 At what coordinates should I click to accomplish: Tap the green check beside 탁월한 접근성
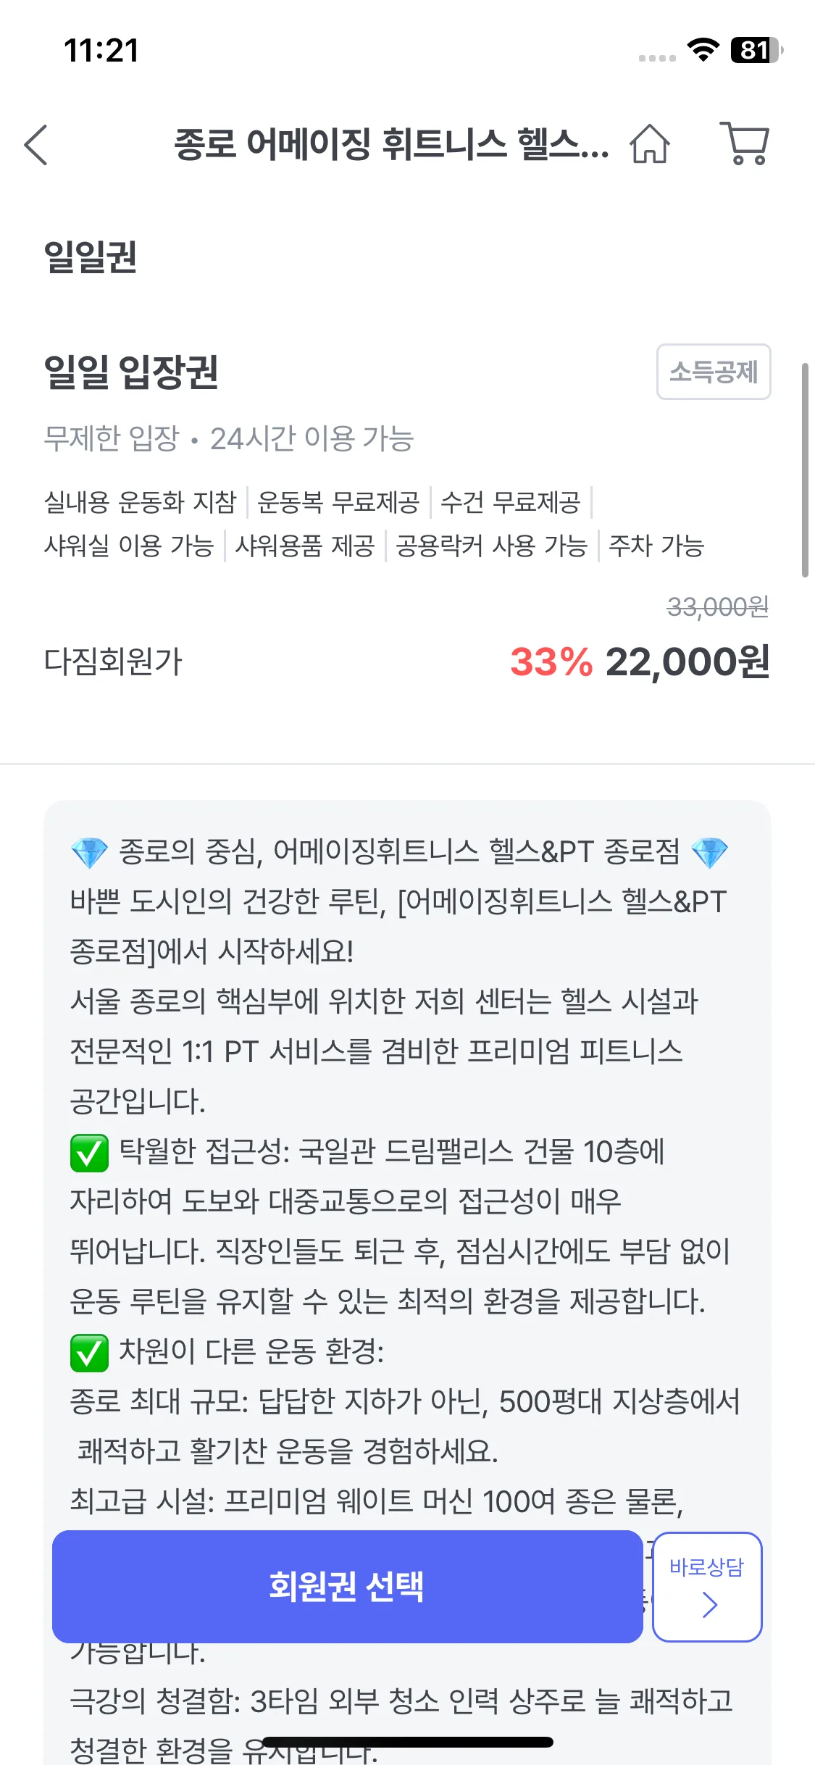pyautogui.click(x=89, y=1153)
